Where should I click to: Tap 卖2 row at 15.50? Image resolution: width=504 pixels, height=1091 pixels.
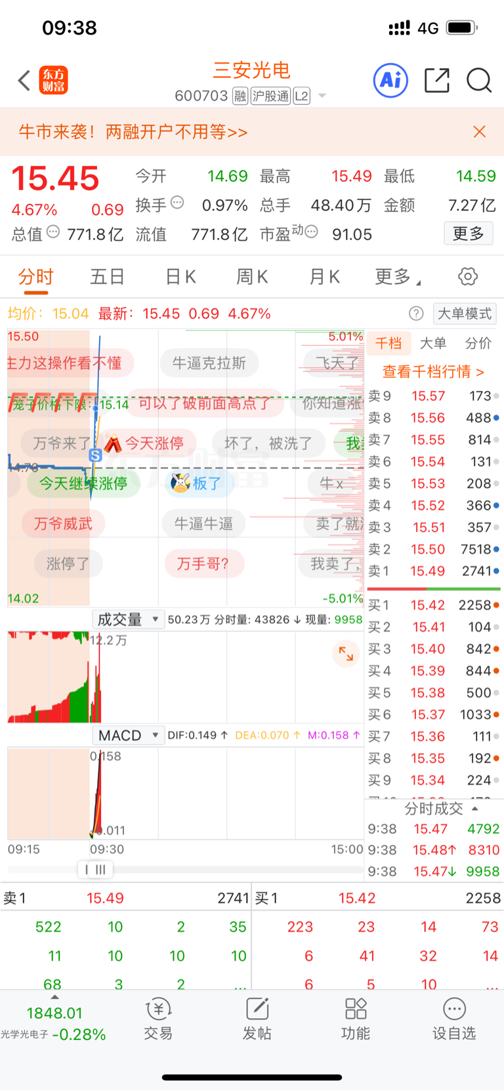tap(433, 549)
